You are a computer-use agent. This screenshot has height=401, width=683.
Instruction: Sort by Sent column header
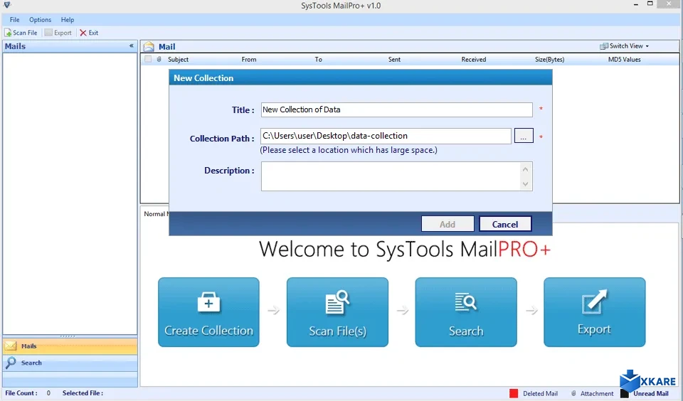(x=394, y=59)
